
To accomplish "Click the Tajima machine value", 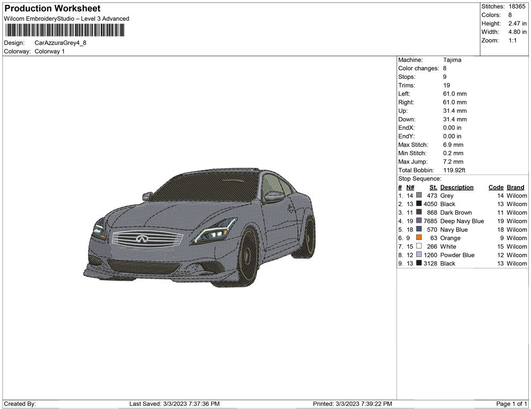I will pos(452,60).
